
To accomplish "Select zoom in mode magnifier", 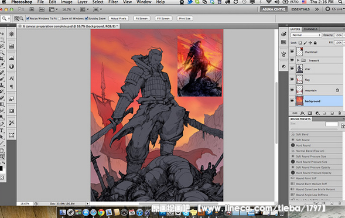I will [16, 19].
